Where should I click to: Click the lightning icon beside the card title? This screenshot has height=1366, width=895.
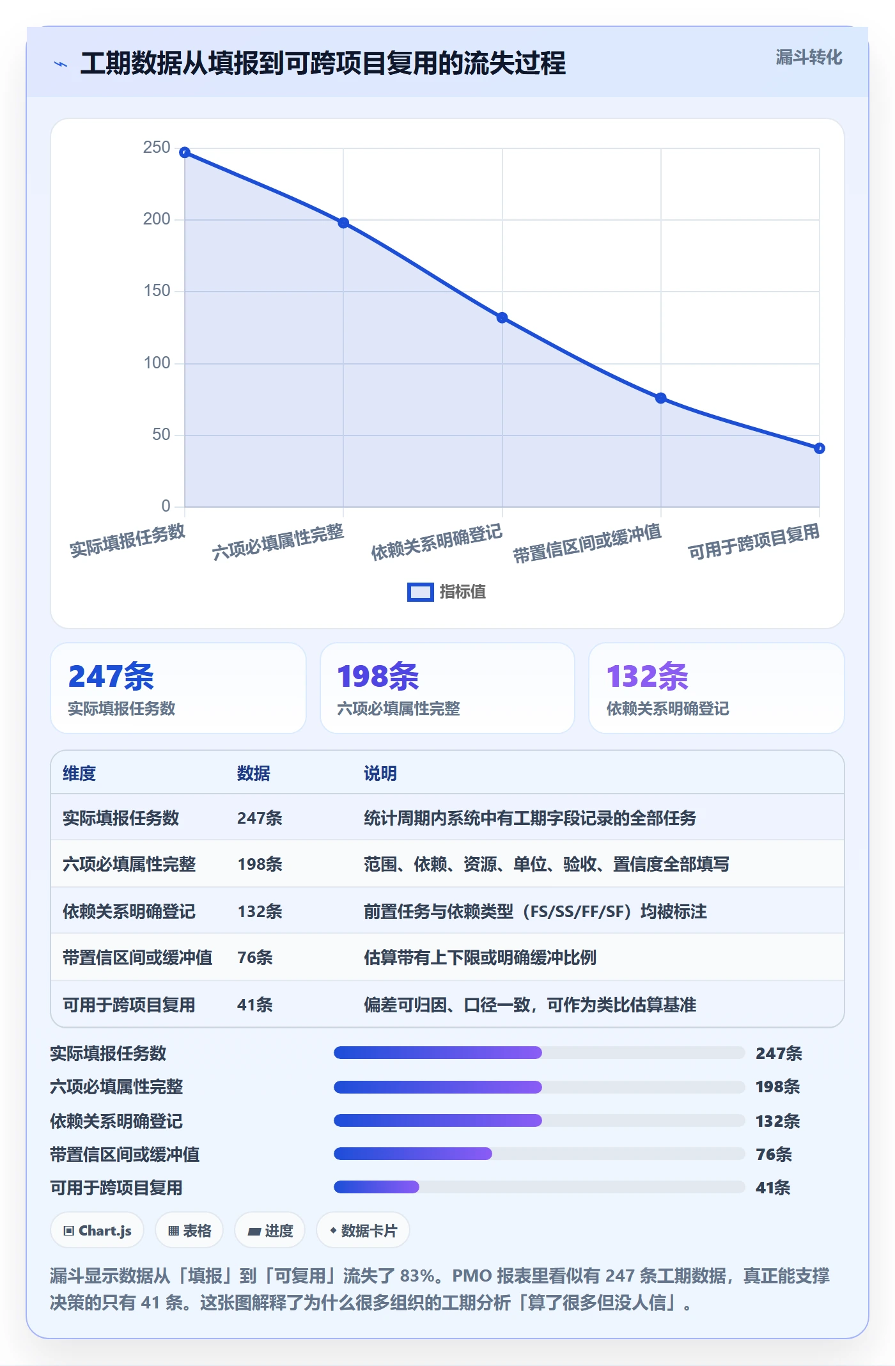coord(61,64)
